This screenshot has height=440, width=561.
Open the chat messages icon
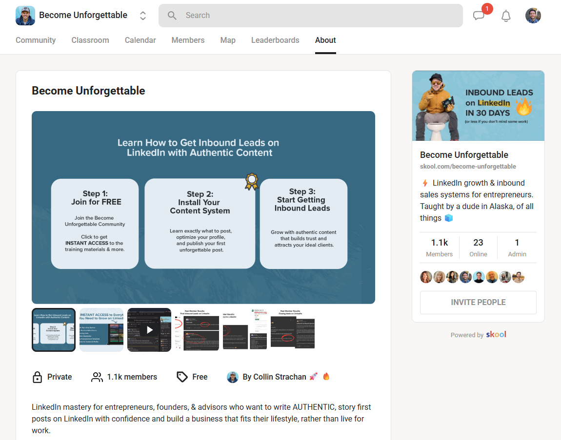click(x=479, y=16)
